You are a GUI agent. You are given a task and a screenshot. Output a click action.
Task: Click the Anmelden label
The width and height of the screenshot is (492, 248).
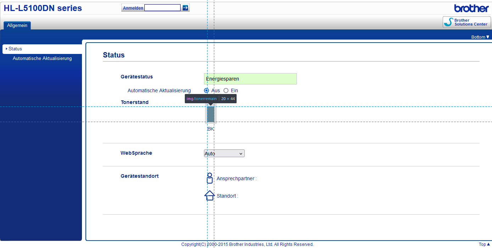coord(133,8)
